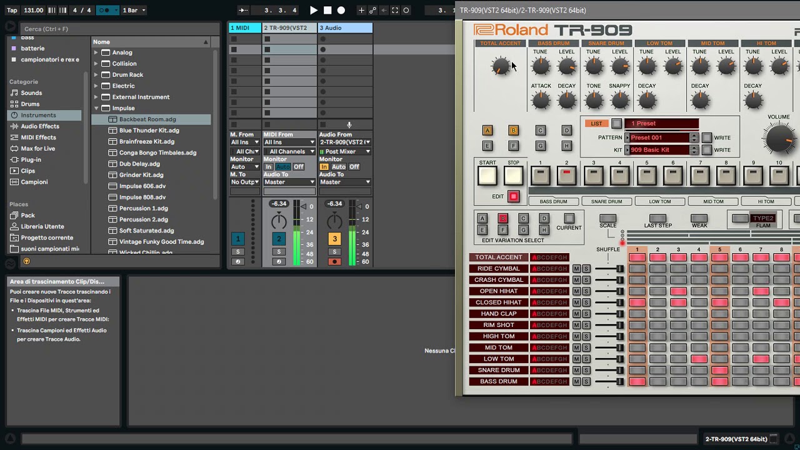Select the Dub Delay.adg preset
Screen dimensions: 800x450
[x=139, y=164]
